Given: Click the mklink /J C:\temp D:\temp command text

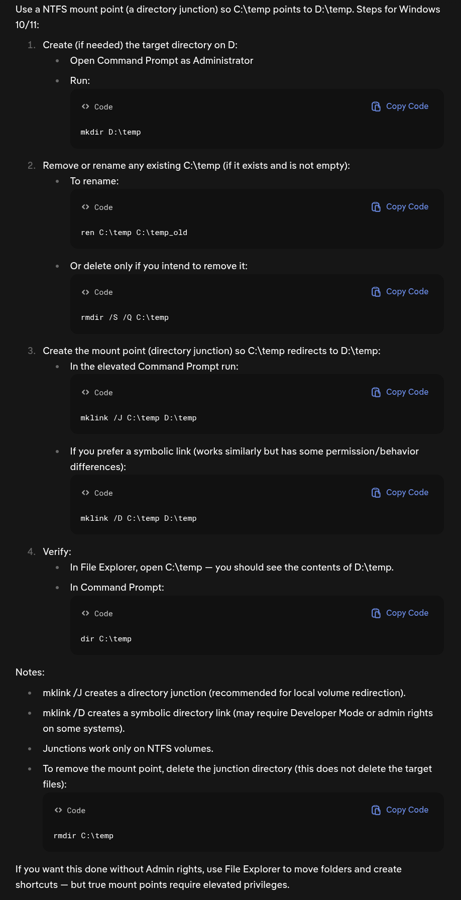Looking at the screenshot, I should click(138, 418).
